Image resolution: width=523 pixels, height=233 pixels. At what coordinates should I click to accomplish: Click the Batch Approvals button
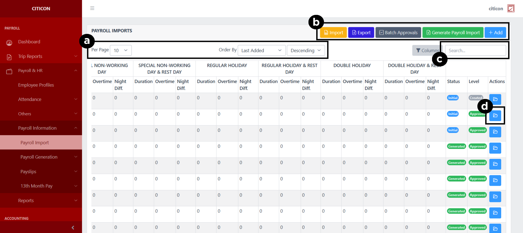pos(398,33)
